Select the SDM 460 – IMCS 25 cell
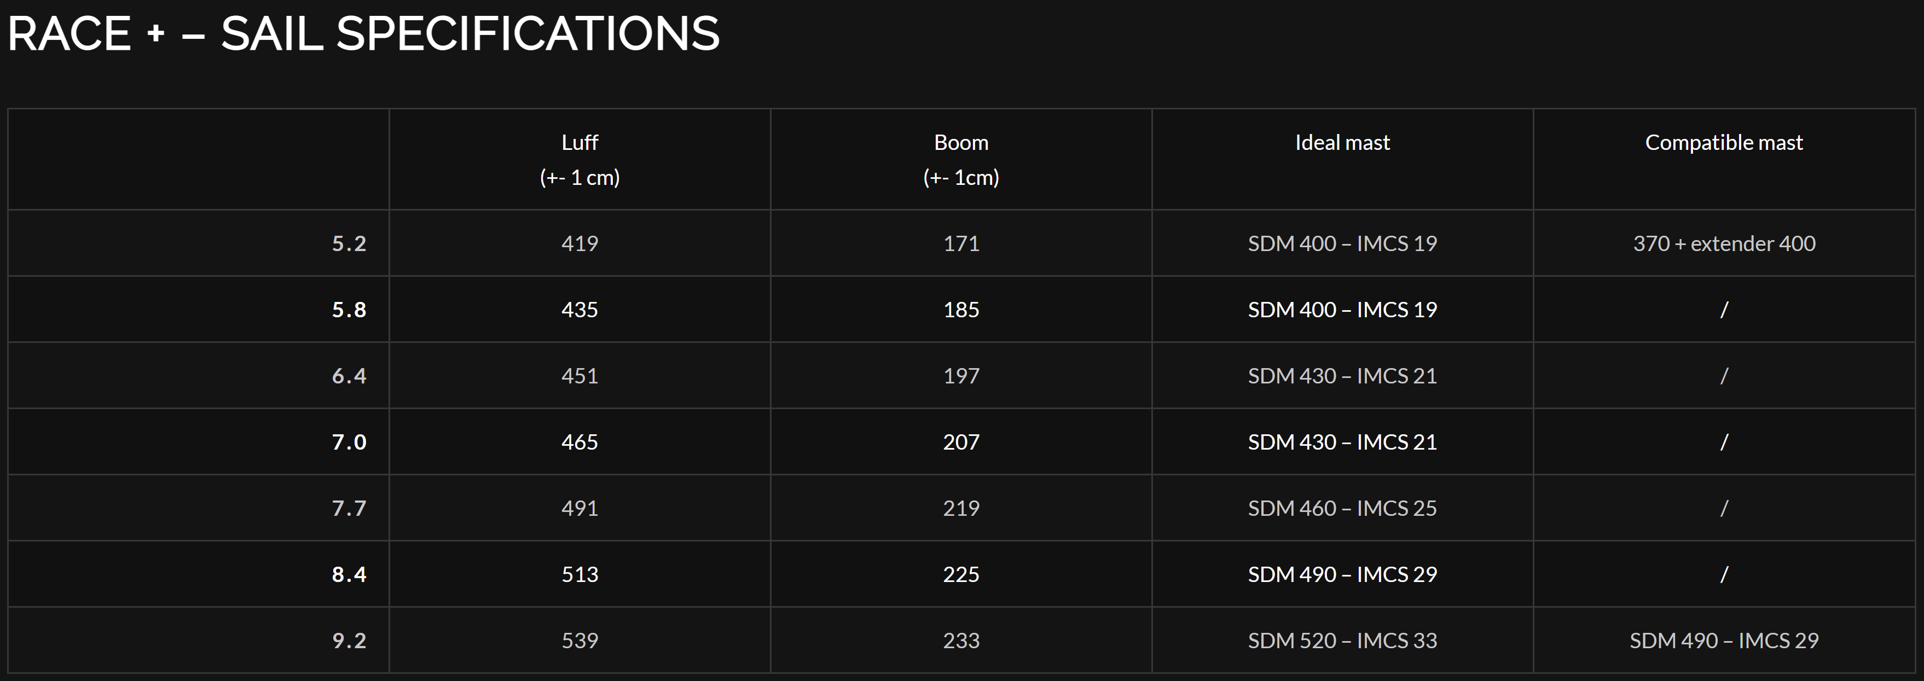Image resolution: width=1924 pixels, height=681 pixels. tap(1342, 508)
